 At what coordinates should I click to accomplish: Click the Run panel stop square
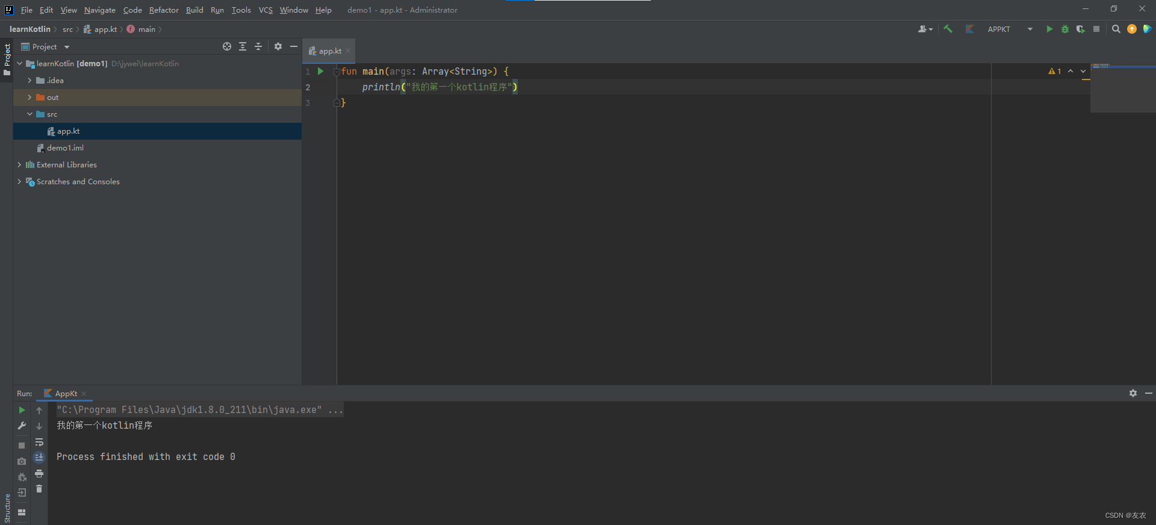pyautogui.click(x=22, y=446)
